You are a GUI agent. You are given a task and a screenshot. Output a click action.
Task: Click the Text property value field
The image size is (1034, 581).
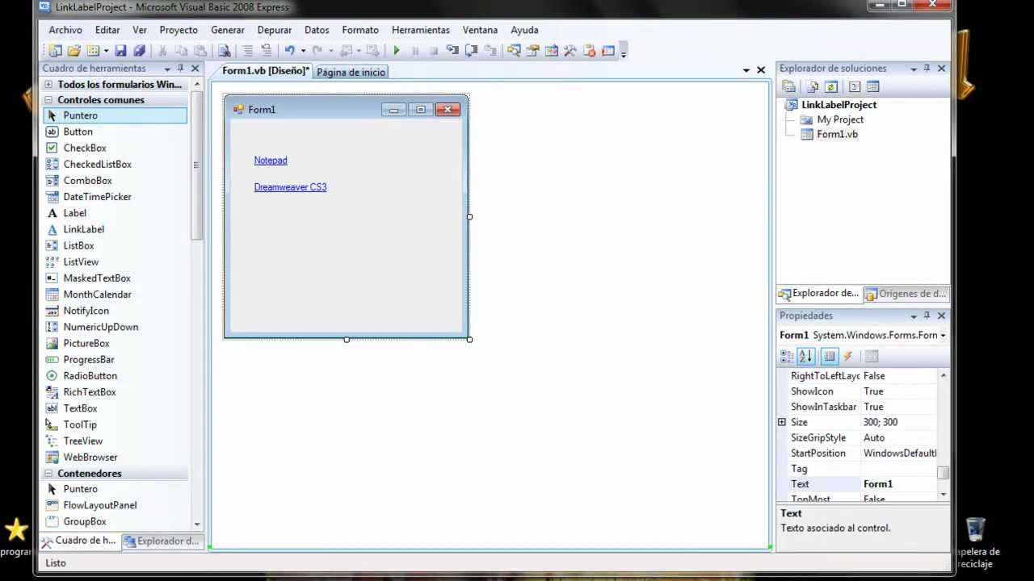899,484
